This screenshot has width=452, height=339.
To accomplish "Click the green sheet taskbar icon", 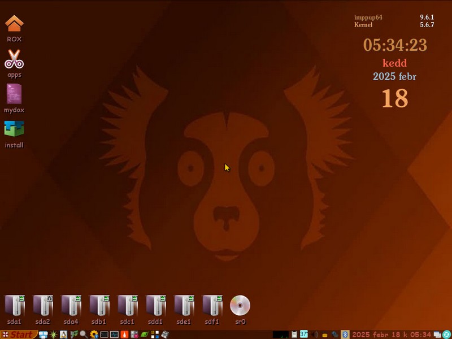I will pos(145,334).
